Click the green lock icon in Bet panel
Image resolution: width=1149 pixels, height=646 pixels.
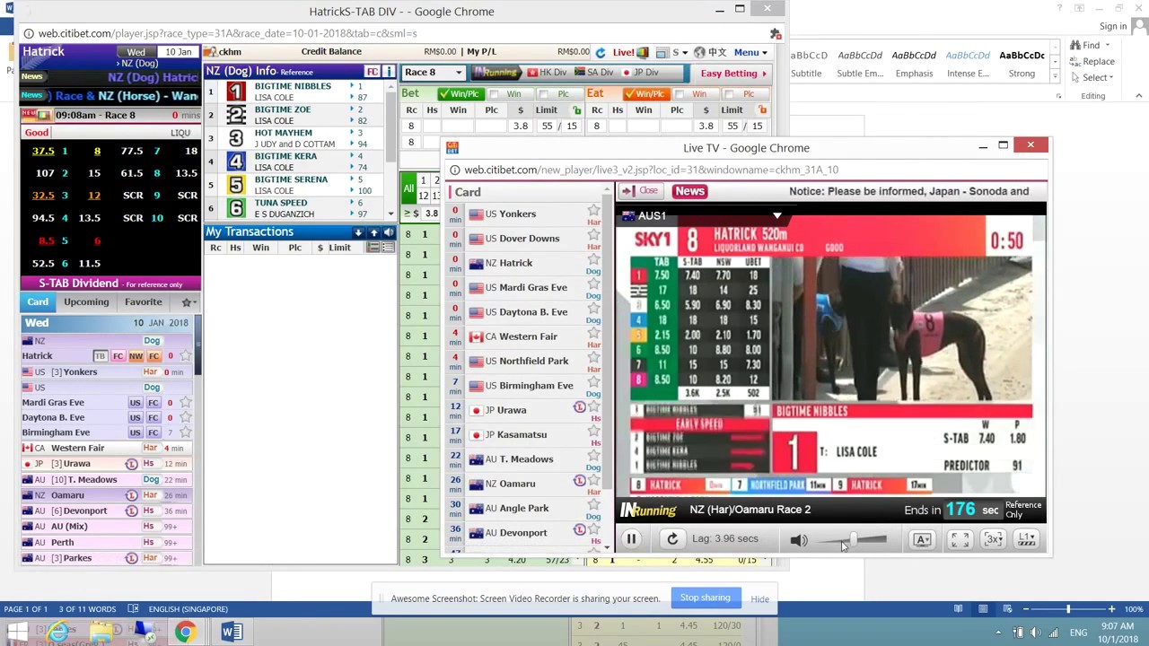575,110
